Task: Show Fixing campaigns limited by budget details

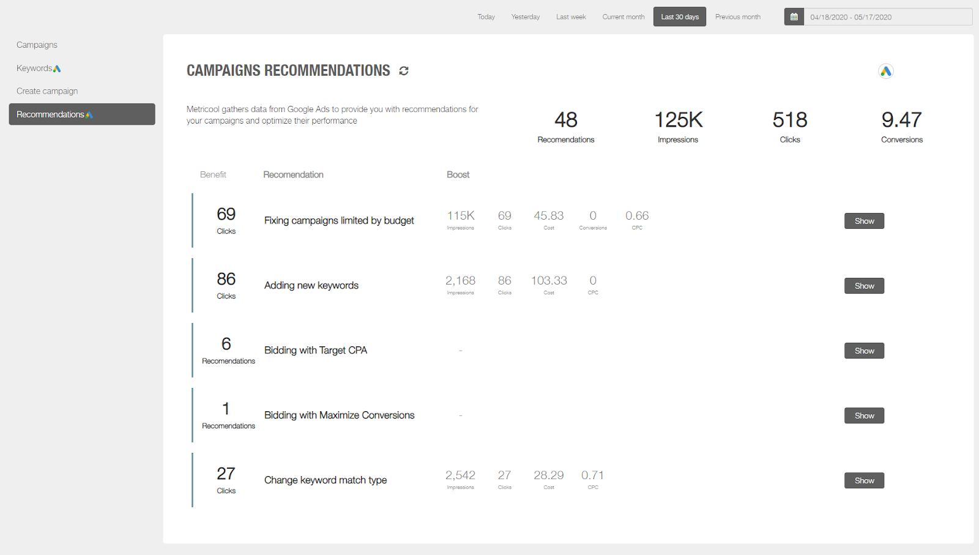Action: pos(864,221)
